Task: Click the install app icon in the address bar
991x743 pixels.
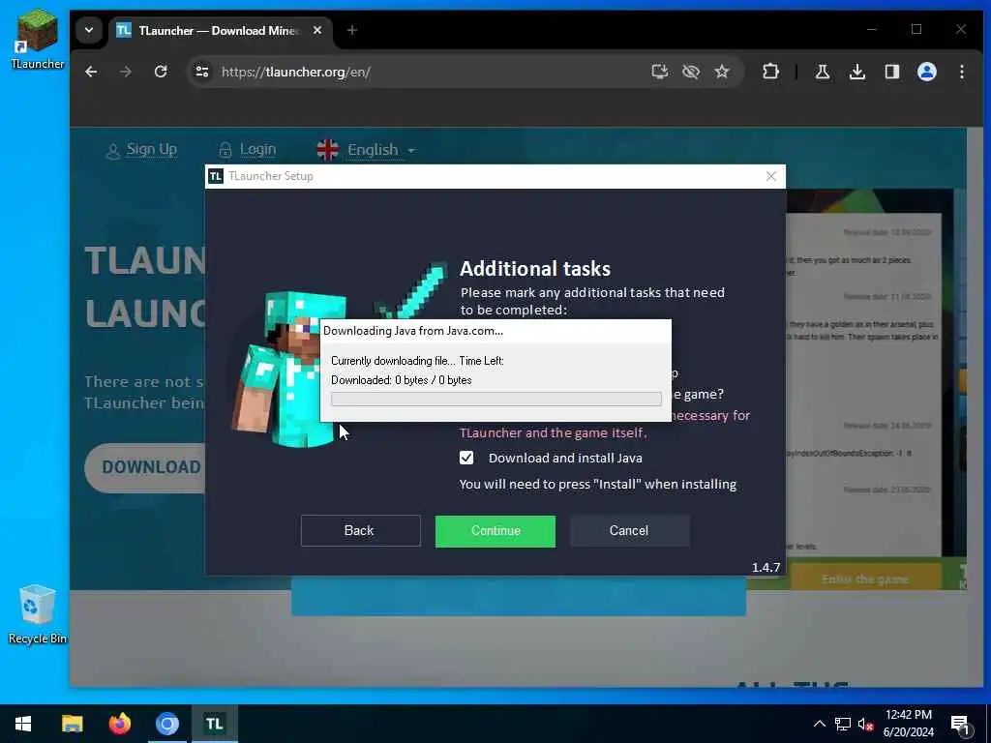Action: pos(659,72)
